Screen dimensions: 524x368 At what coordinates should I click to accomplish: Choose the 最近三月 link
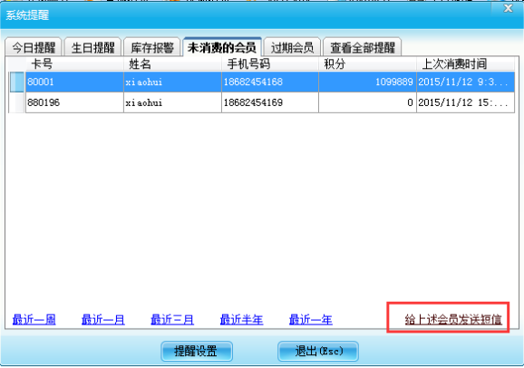click(x=172, y=320)
